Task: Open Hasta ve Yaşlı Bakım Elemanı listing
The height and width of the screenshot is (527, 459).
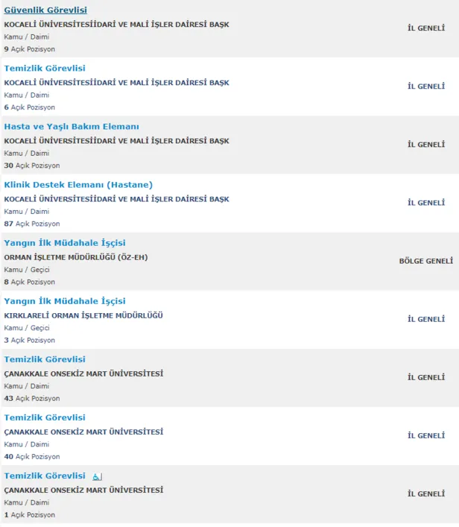Action: pyautogui.click(x=72, y=127)
